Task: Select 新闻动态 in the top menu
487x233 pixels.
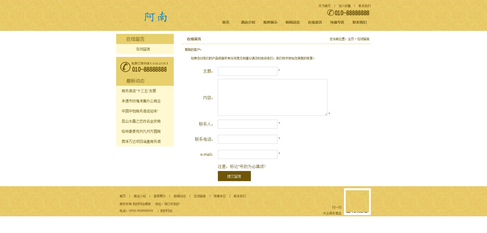Action: pyautogui.click(x=292, y=22)
